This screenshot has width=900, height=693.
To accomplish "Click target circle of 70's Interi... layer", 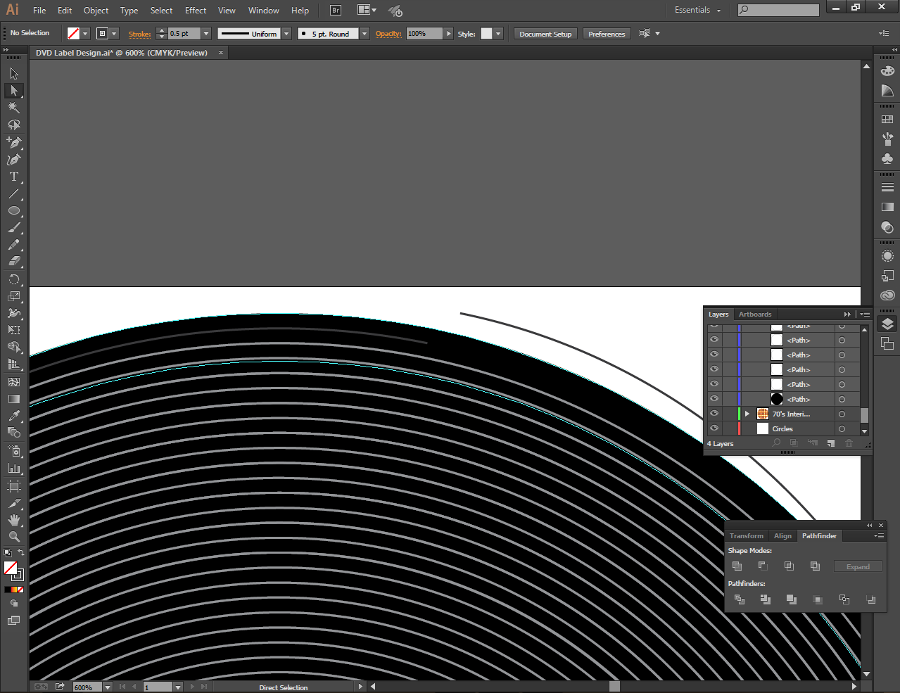I will point(842,414).
